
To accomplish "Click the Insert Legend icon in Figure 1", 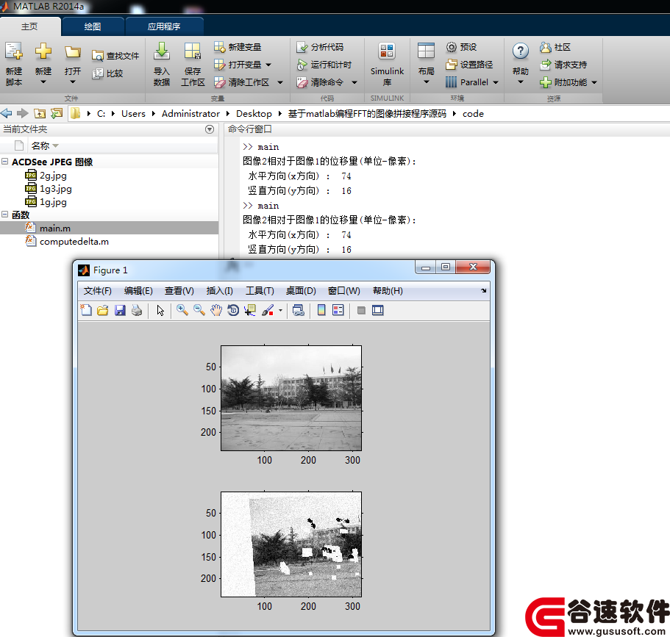I will tap(338, 310).
